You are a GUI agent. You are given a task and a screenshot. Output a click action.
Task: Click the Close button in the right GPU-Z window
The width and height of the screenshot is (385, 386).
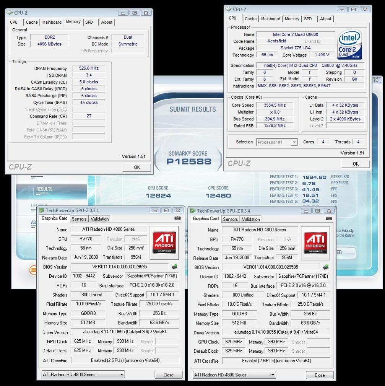point(320,375)
